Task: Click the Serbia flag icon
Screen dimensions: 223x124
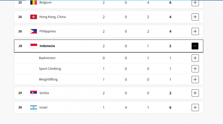Action: click(x=33, y=93)
